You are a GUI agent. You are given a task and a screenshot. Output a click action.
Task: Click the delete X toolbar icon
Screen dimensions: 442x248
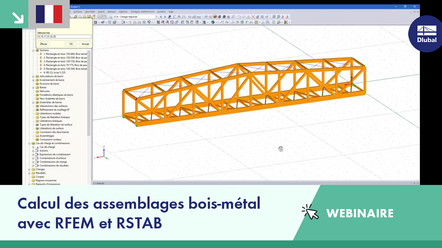pyautogui.click(x=253, y=17)
